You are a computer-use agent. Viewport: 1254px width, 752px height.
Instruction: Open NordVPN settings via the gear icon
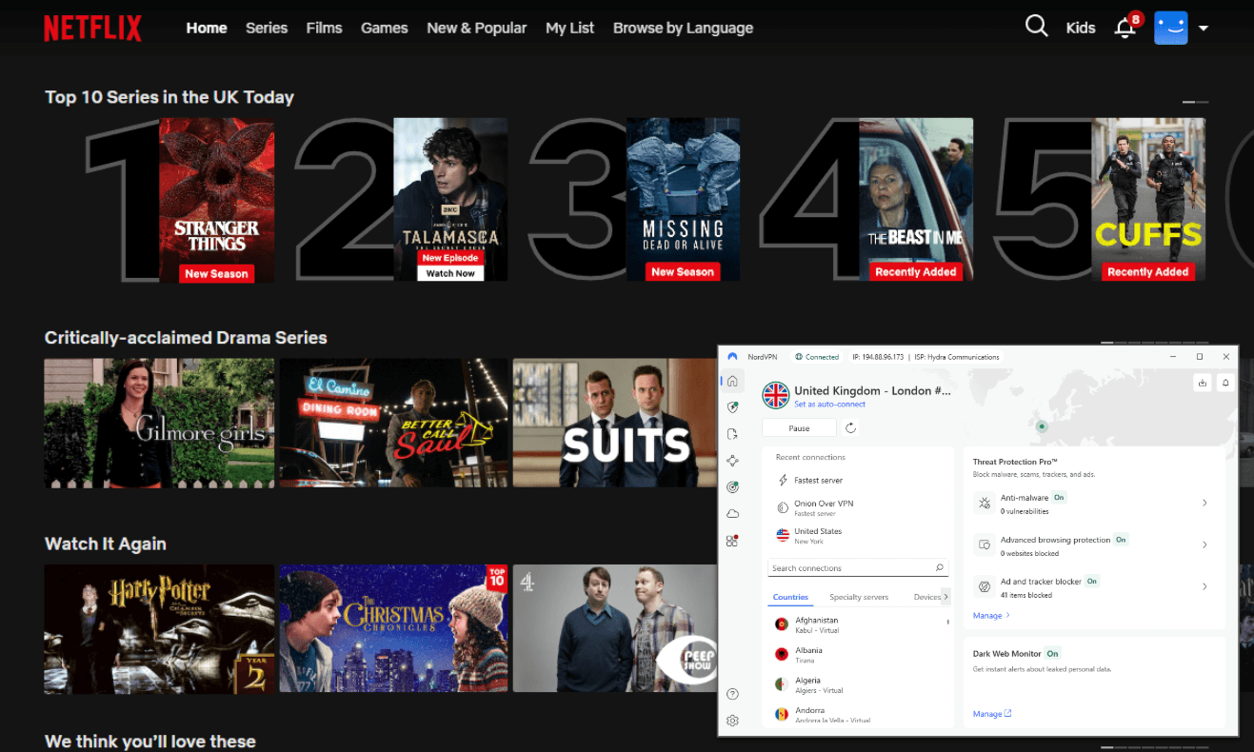tap(732, 721)
